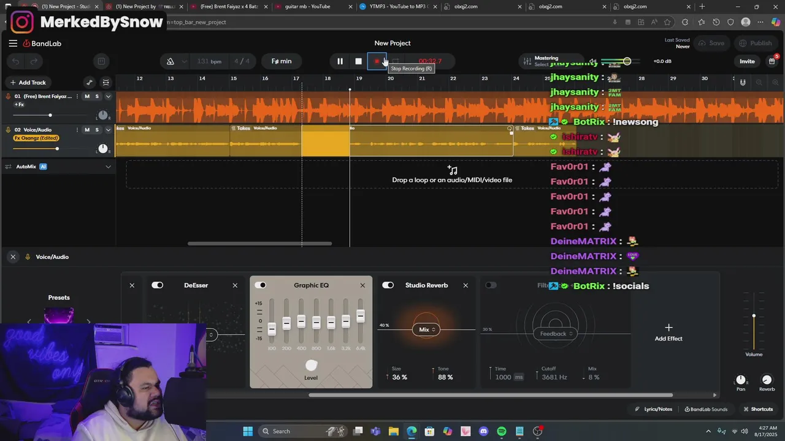This screenshot has height=441, width=785.
Task: Click the microphone icon on track 01
Action: click(x=9, y=96)
